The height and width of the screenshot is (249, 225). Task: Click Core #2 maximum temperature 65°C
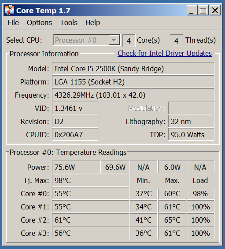pos(172,220)
